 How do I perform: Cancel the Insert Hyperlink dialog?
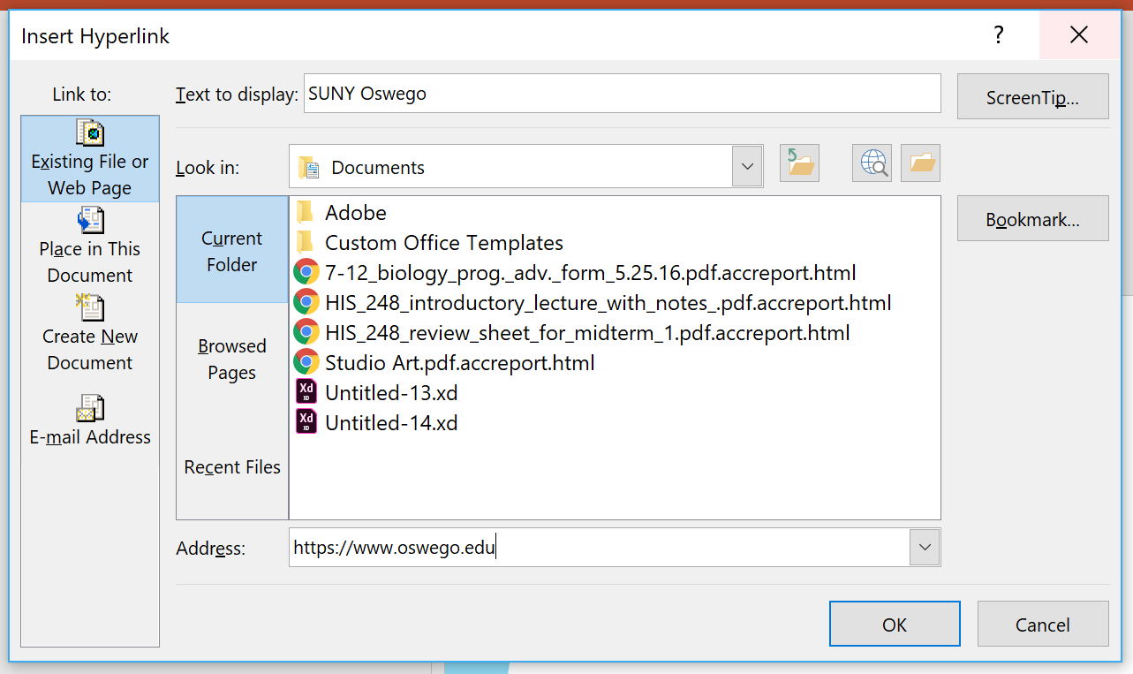(x=1043, y=624)
